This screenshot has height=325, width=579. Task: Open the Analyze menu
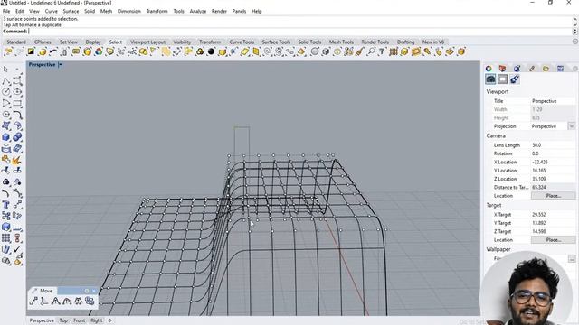(198, 11)
